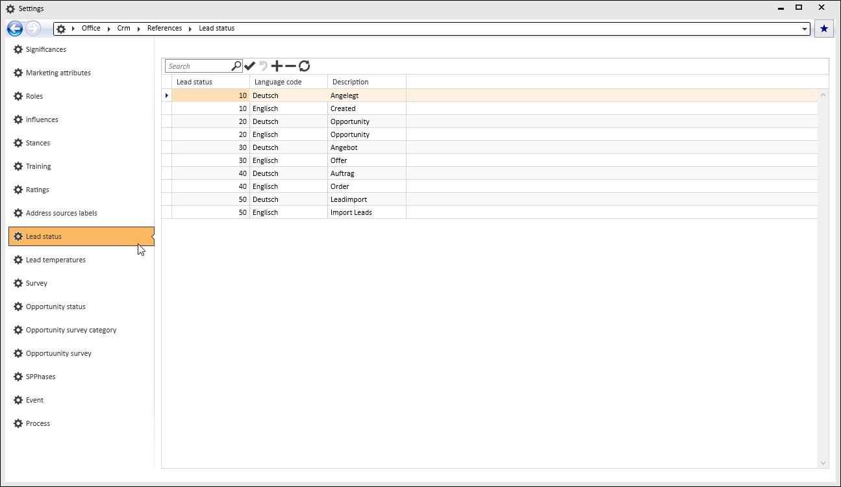The height and width of the screenshot is (487, 841).
Task: Sort by the Language code column header
Action: click(x=289, y=82)
